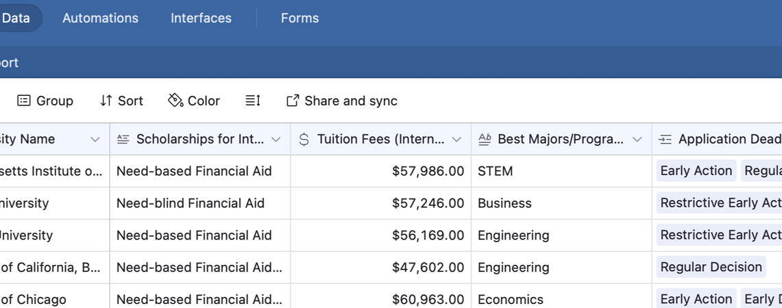The width and height of the screenshot is (782, 308).
Task: Click the Restrictive Early Action tag in the Business row
Action: click(719, 203)
